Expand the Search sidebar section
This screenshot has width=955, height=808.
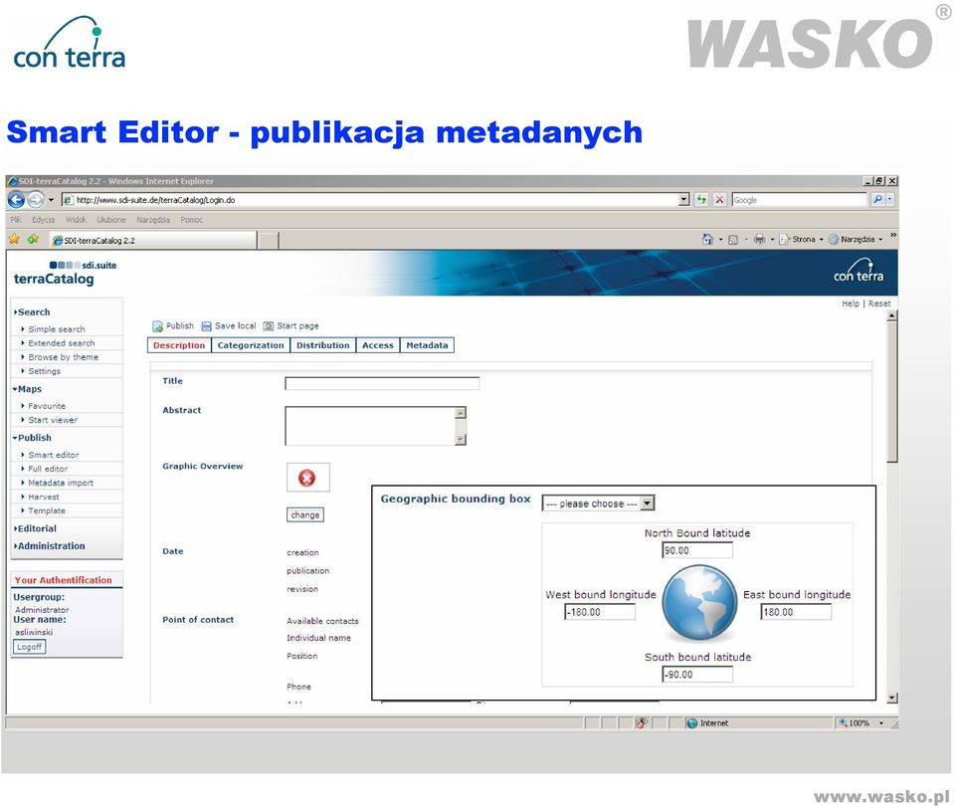point(32,312)
